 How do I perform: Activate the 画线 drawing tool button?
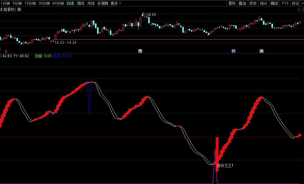[x=274, y=3]
